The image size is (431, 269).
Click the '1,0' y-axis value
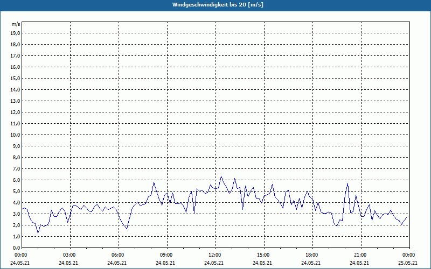(x=17, y=236)
